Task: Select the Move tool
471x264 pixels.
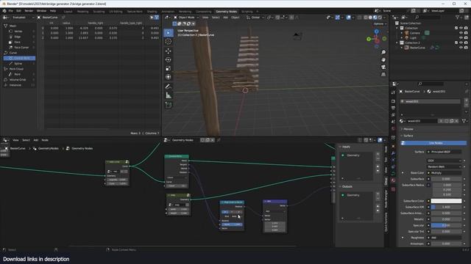Action: [x=169, y=51]
